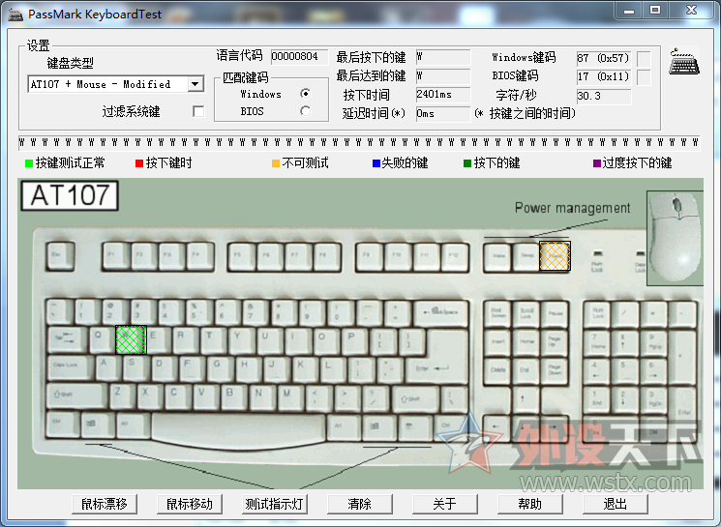The width and height of the screenshot is (721, 527).
Task: Click the Esc key on keyboard image
Action: point(60,256)
